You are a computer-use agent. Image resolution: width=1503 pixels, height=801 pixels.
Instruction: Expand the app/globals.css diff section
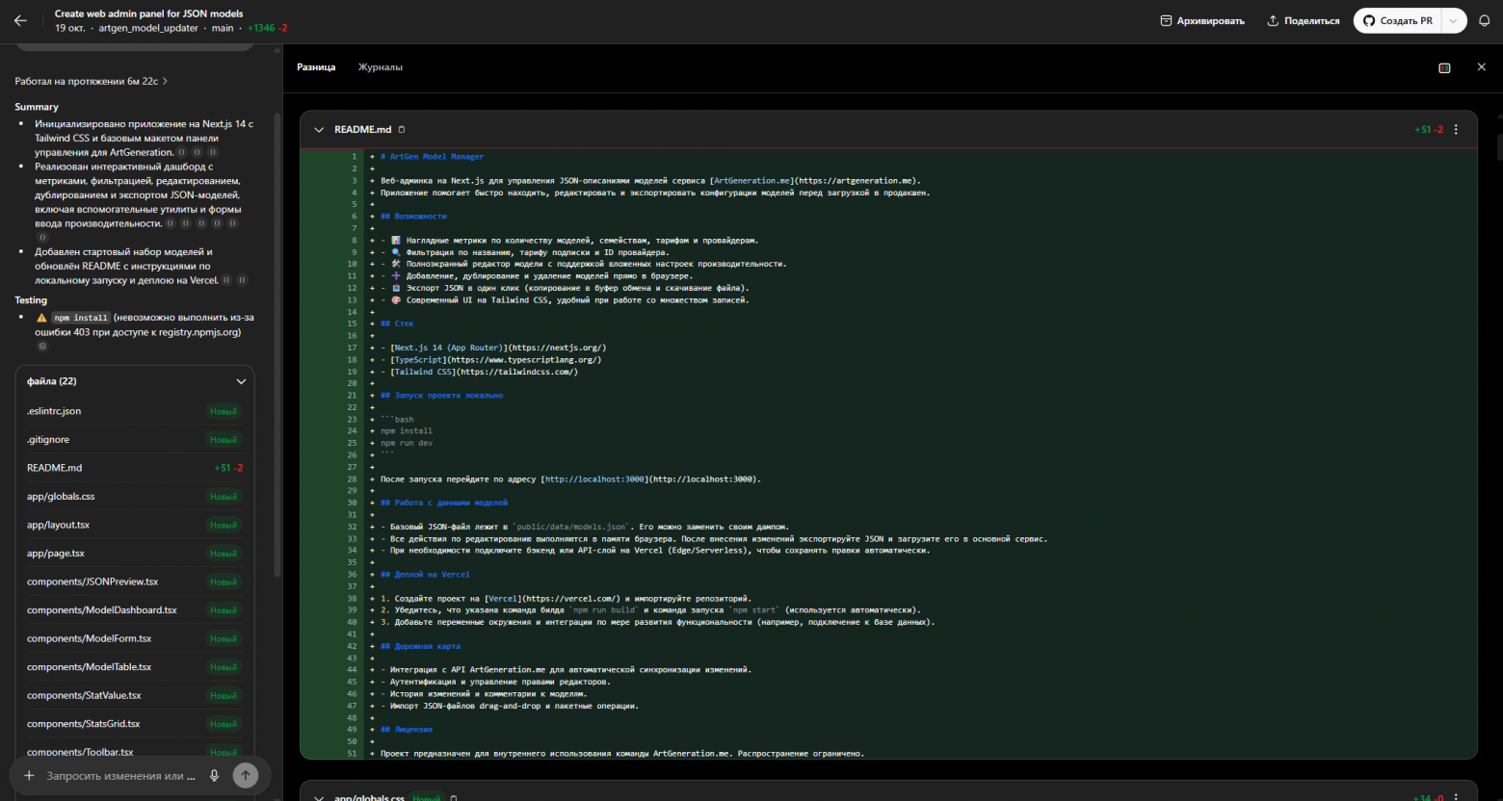coord(318,797)
